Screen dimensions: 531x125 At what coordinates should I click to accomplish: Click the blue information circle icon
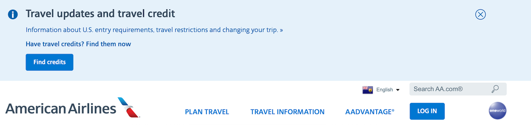pos(13,14)
